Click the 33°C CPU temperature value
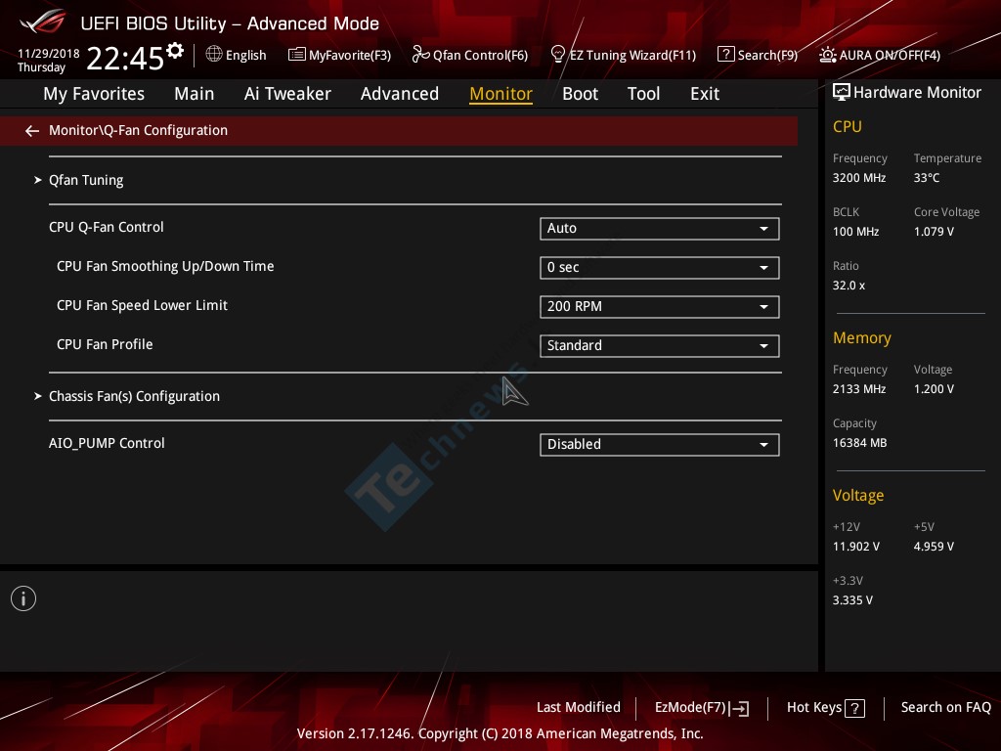This screenshot has width=1001, height=751. point(927,178)
